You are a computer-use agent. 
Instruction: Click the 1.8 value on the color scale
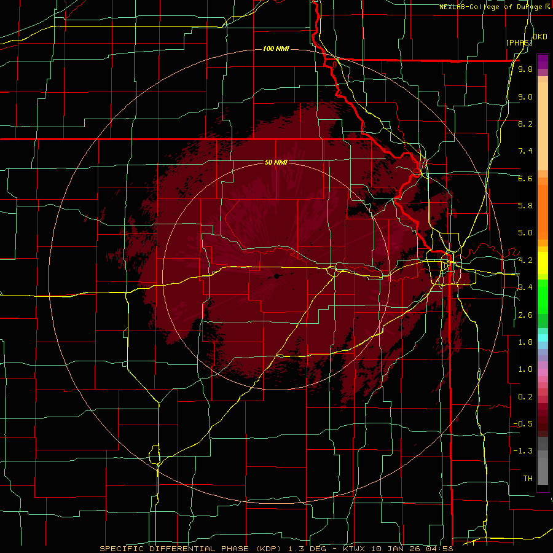(x=525, y=342)
